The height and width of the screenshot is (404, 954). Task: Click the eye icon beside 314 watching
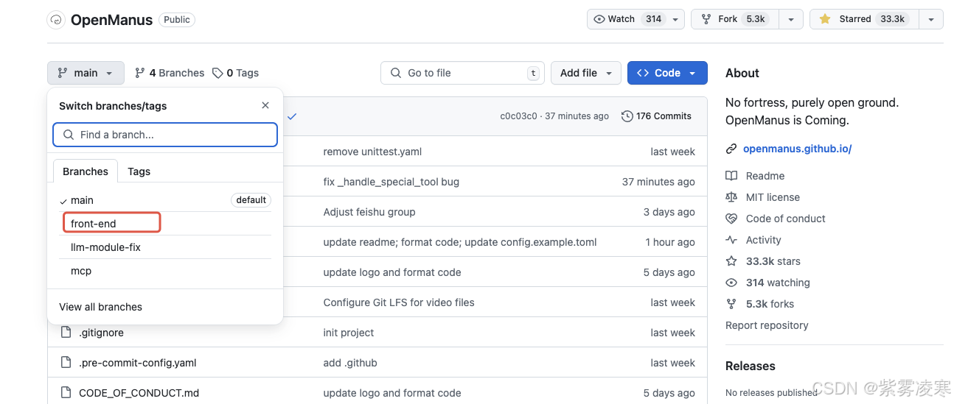coord(731,283)
